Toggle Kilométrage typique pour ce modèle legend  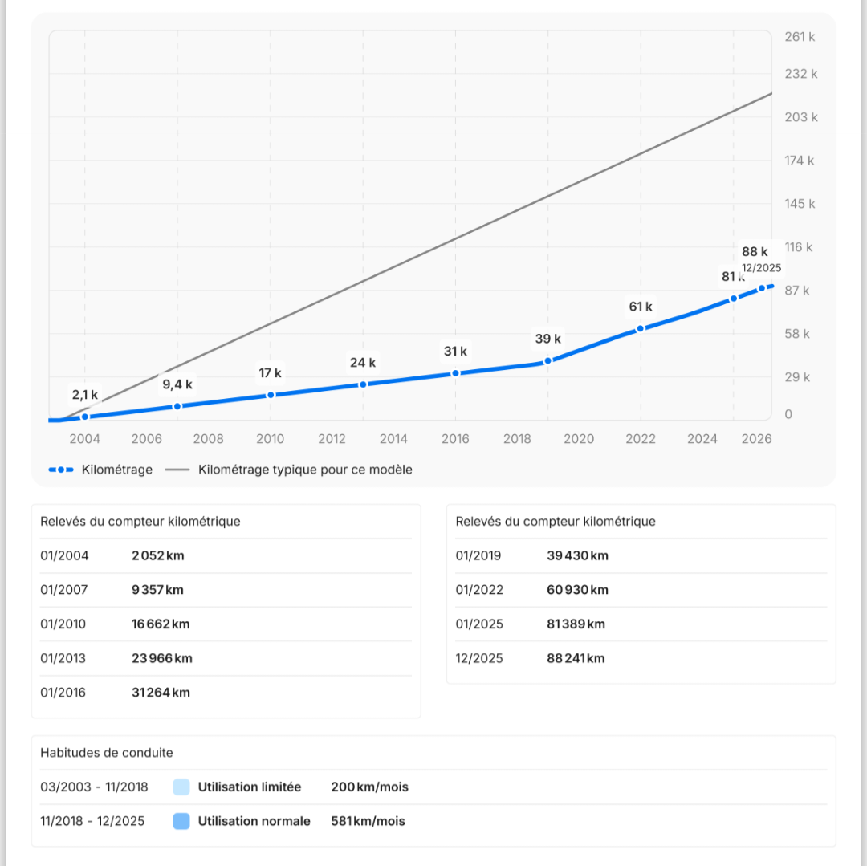click(289, 470)
